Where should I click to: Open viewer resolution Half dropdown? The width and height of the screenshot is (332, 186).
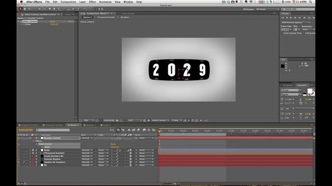point(134,120)
